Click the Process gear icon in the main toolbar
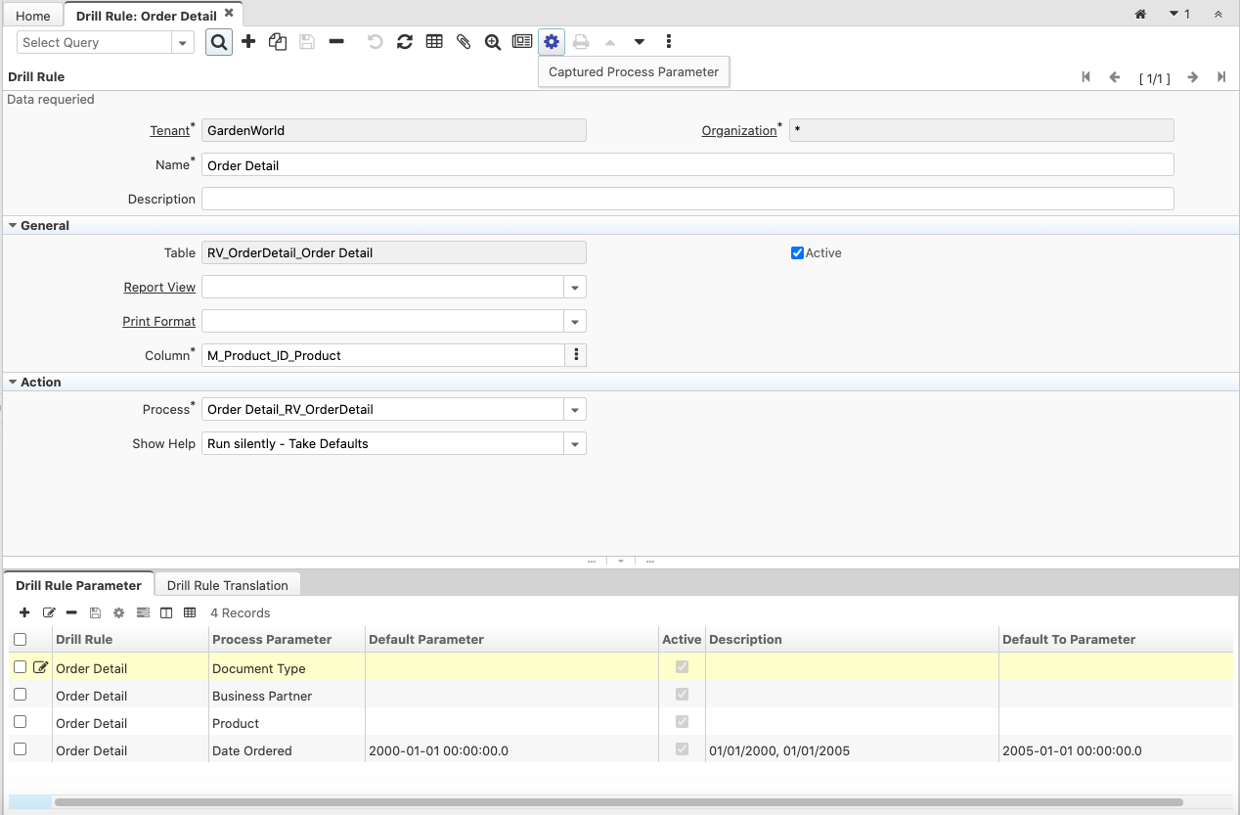Viewport: 1240px width, 815px height. pyautogui.click(x=552, y=42)
